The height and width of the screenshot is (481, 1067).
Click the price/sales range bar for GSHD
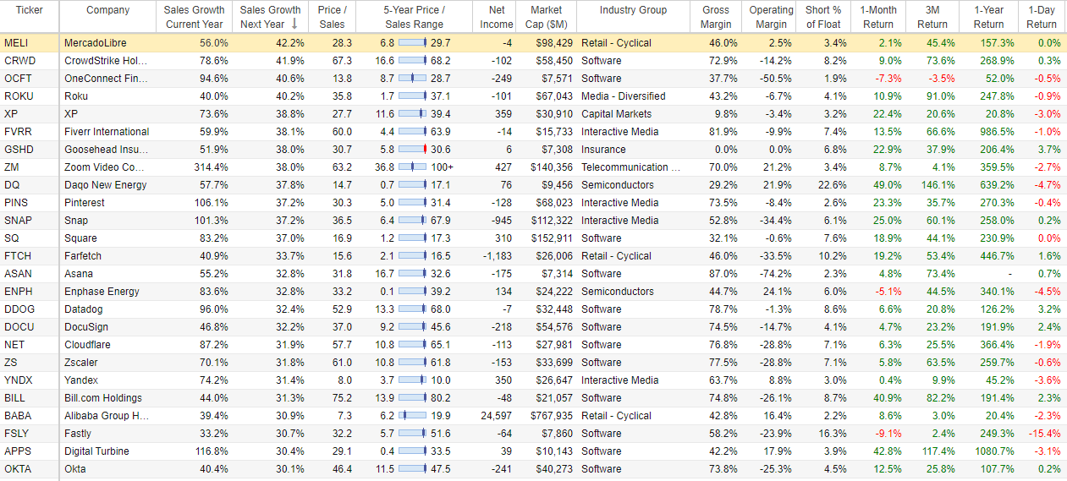tap(412, 150)
